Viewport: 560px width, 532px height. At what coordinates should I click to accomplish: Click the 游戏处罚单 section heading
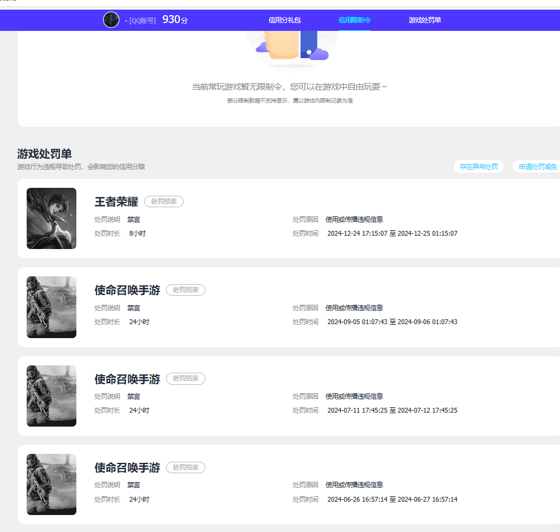tap(44, 154)
